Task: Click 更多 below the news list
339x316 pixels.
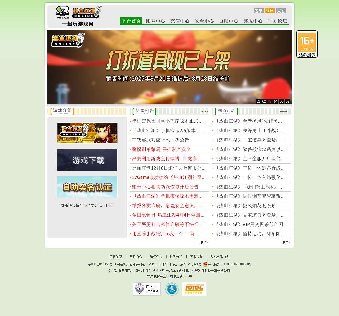Action: (204, 242)
